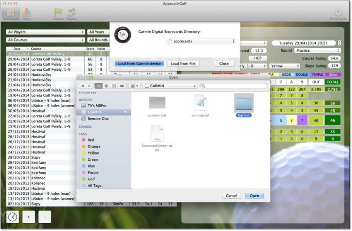352x231 pixels.
Task: Sort scorecards by Score column
Action: (90, 49)
